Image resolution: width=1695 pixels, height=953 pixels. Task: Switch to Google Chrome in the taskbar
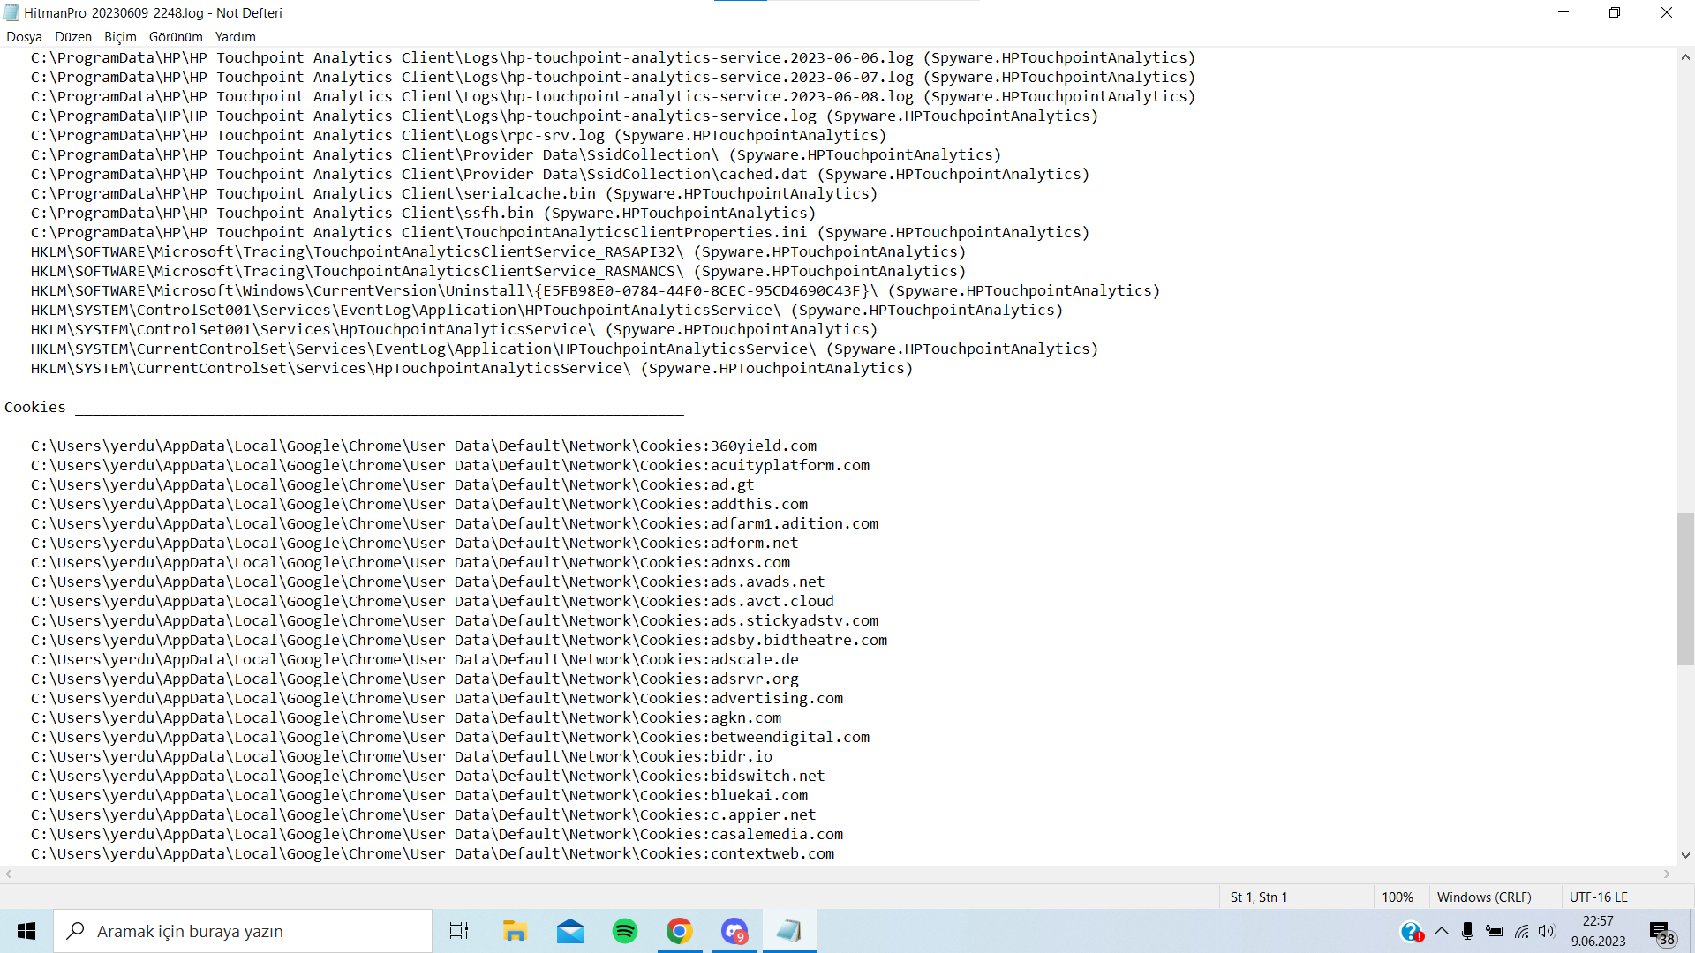tap(680, 931)
